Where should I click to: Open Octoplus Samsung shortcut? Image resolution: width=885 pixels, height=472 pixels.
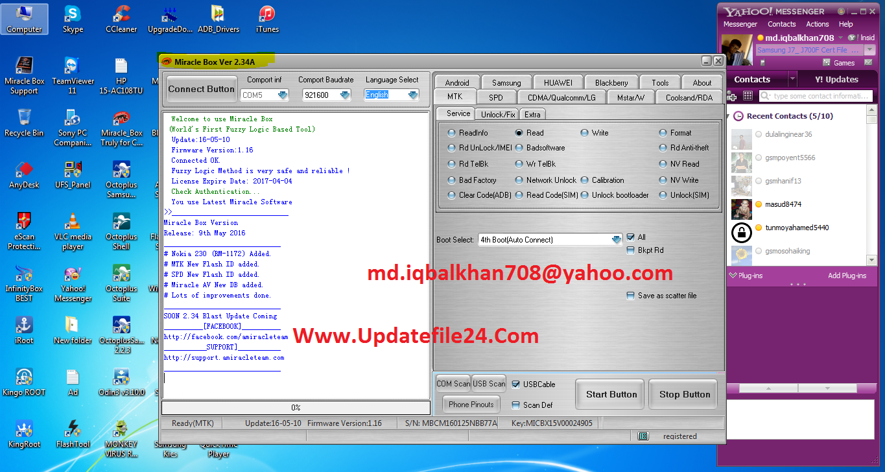(121, 180)
